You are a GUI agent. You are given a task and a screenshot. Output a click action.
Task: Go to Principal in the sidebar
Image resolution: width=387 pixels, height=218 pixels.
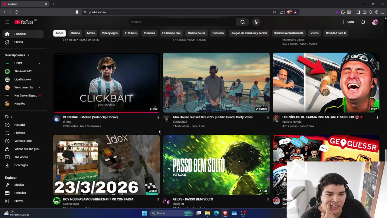tap(23, 34)
